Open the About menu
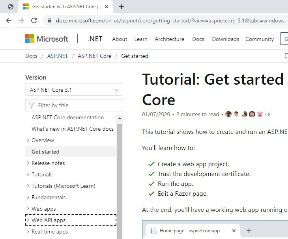 coord(120,39)
